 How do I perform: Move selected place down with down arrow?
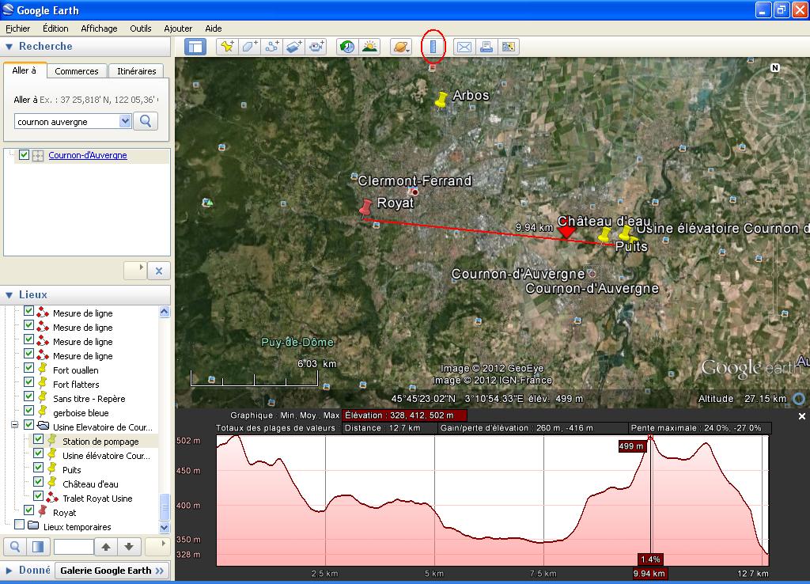[129, 546]
